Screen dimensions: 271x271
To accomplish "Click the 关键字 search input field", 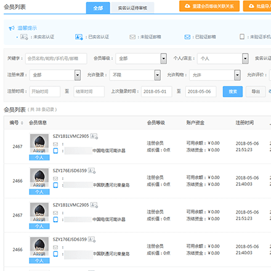I will coord(56,59).
